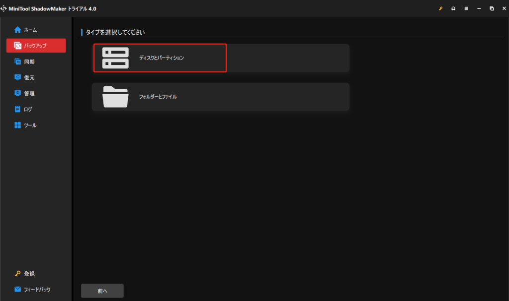Open the ツール (Tools) grid icon

[x=18, y=125]
